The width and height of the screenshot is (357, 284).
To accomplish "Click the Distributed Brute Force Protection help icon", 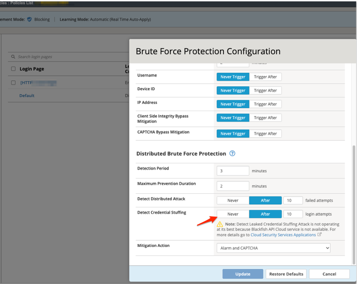I will [x=232, y=153].
